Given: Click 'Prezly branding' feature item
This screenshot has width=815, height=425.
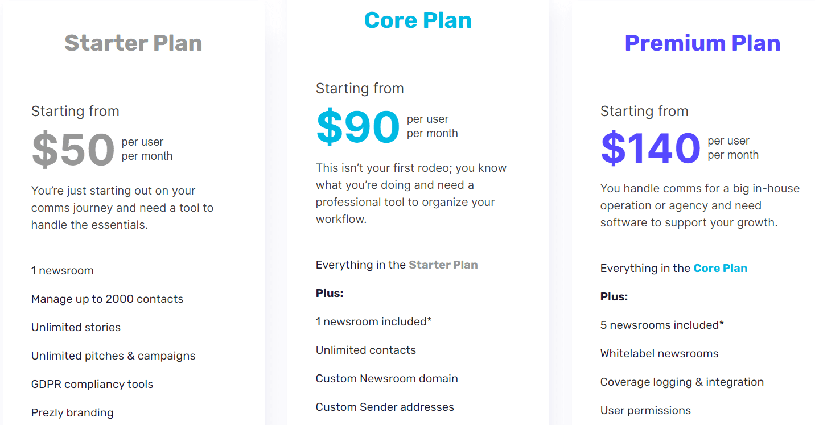Looking at the screenshot, I should tap(72, 412).
